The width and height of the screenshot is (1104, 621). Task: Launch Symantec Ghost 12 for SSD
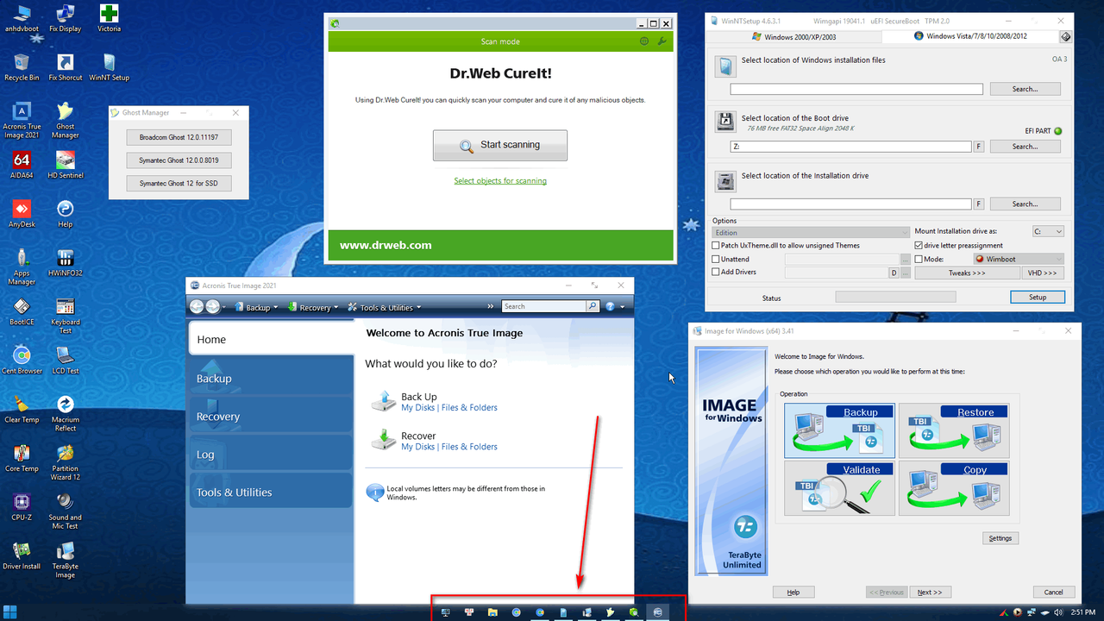click(179, 183)
